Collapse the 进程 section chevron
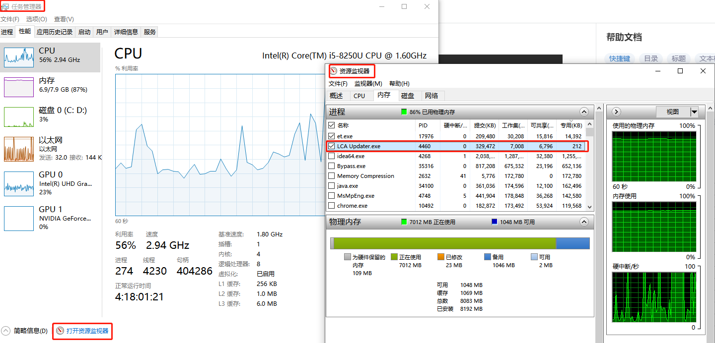 tap(584, 112)
